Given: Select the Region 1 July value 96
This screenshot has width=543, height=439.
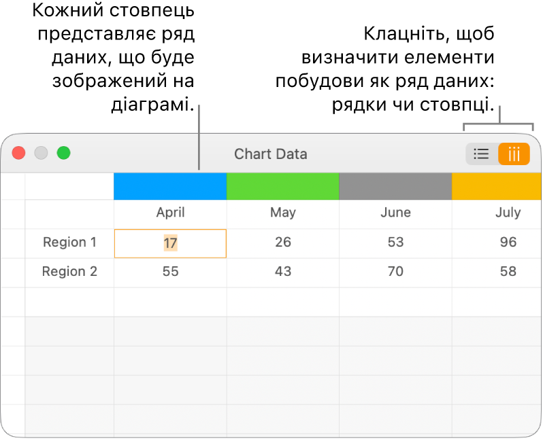Looking at the screenshot, I should 508,243.
